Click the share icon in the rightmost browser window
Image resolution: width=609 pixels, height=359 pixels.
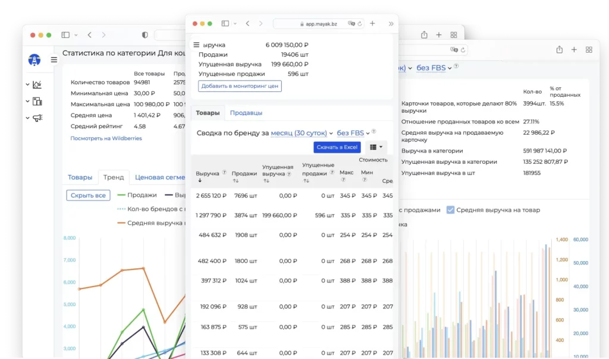point(559,50)
